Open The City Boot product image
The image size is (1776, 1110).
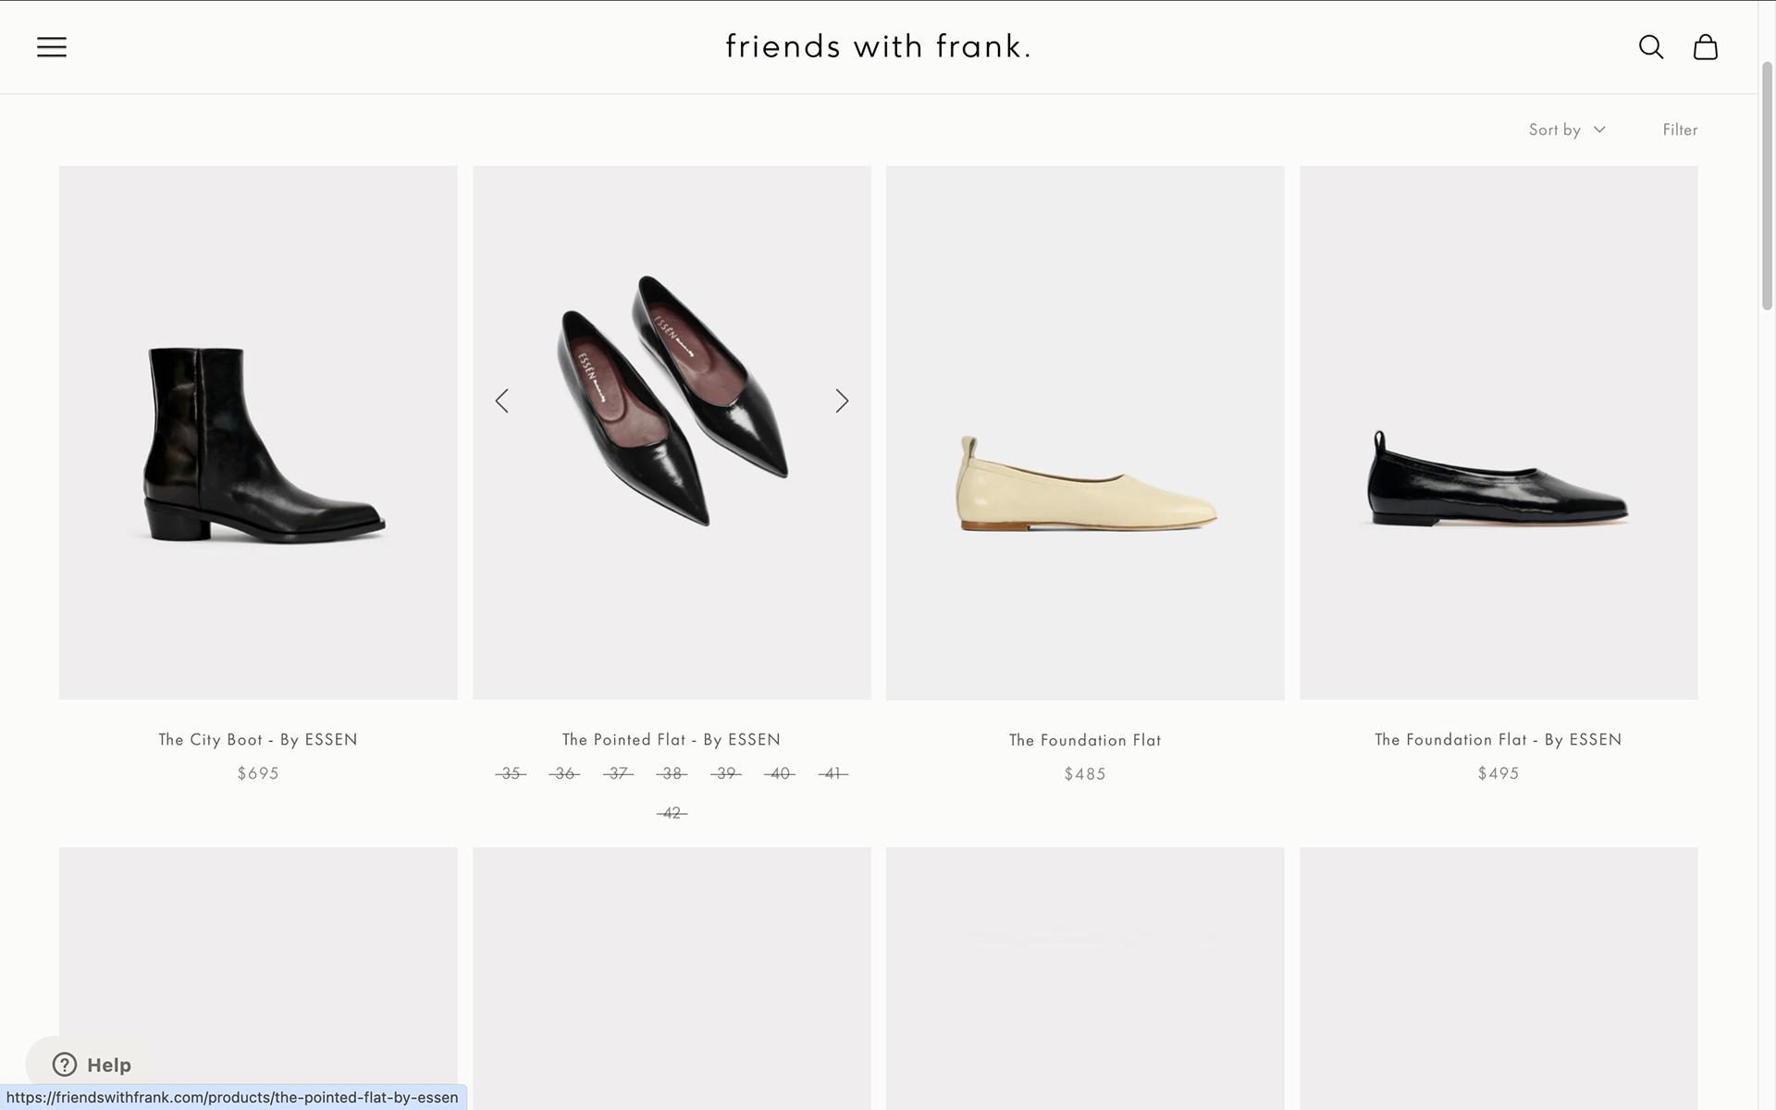point(258,433)
